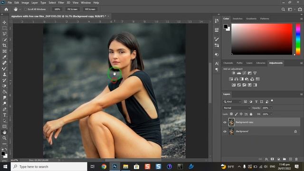304x171 pixels.
Task: Select the Spot Healing Brush tool
Action: point(4,63)
